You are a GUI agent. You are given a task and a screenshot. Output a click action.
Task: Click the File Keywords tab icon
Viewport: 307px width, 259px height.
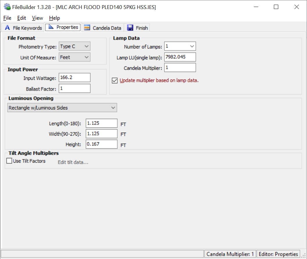pos(8,28)
